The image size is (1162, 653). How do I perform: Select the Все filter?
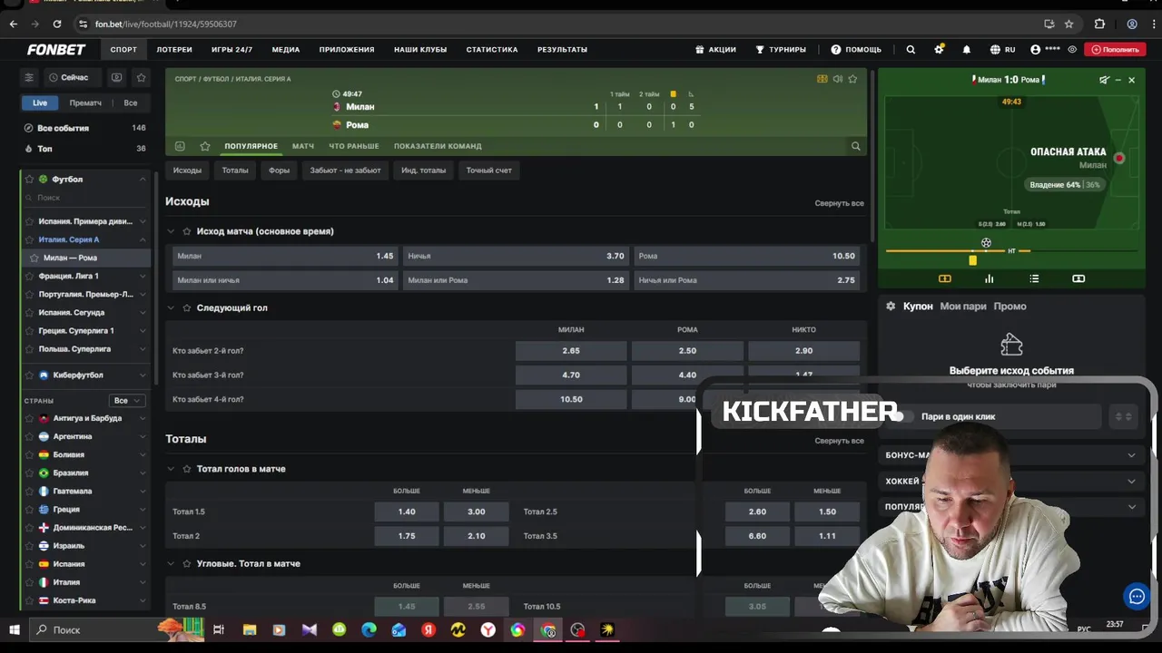click(x=131, y=102)
